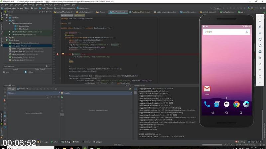The image size is (266, 149).
Task: Collapse the java folder node
Action: point(7,21)
